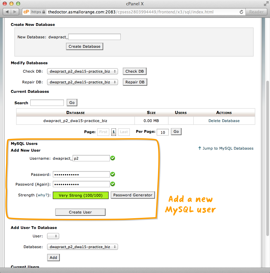Open the Password Generator
Screen dimensions: 270x273
coord(132,195)
